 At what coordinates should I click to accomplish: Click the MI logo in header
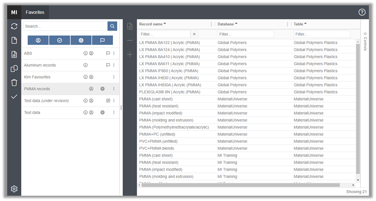click(x=14, y=12)
